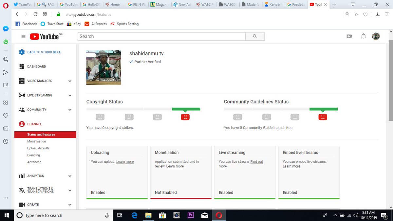Select Status and features
Image resolution: width=393 pixels, height=221 pixels.
pyautogui.click(x=45, y=135)
